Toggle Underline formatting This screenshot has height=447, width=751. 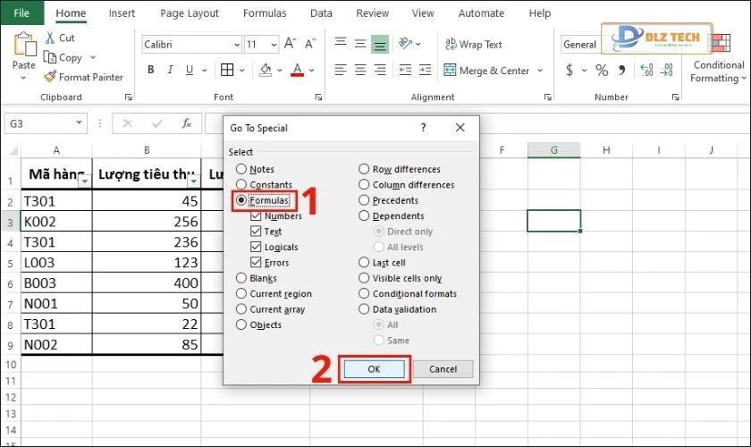click(x=190, y=70)
